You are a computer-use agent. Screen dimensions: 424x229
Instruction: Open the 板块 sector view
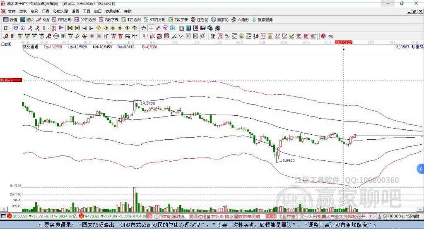pyautogui.click(x=26, y=20)
